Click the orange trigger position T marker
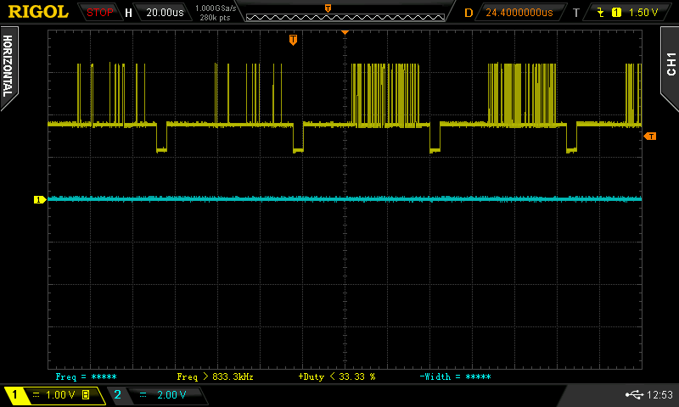679x407 pixels. click(x=293, y=40)
